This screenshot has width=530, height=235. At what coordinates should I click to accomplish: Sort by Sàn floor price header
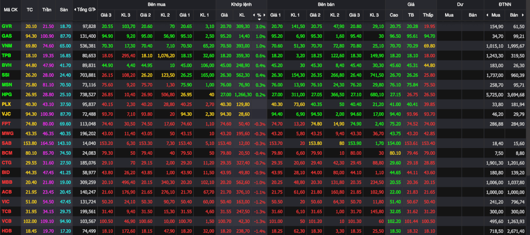pos(64,10)
